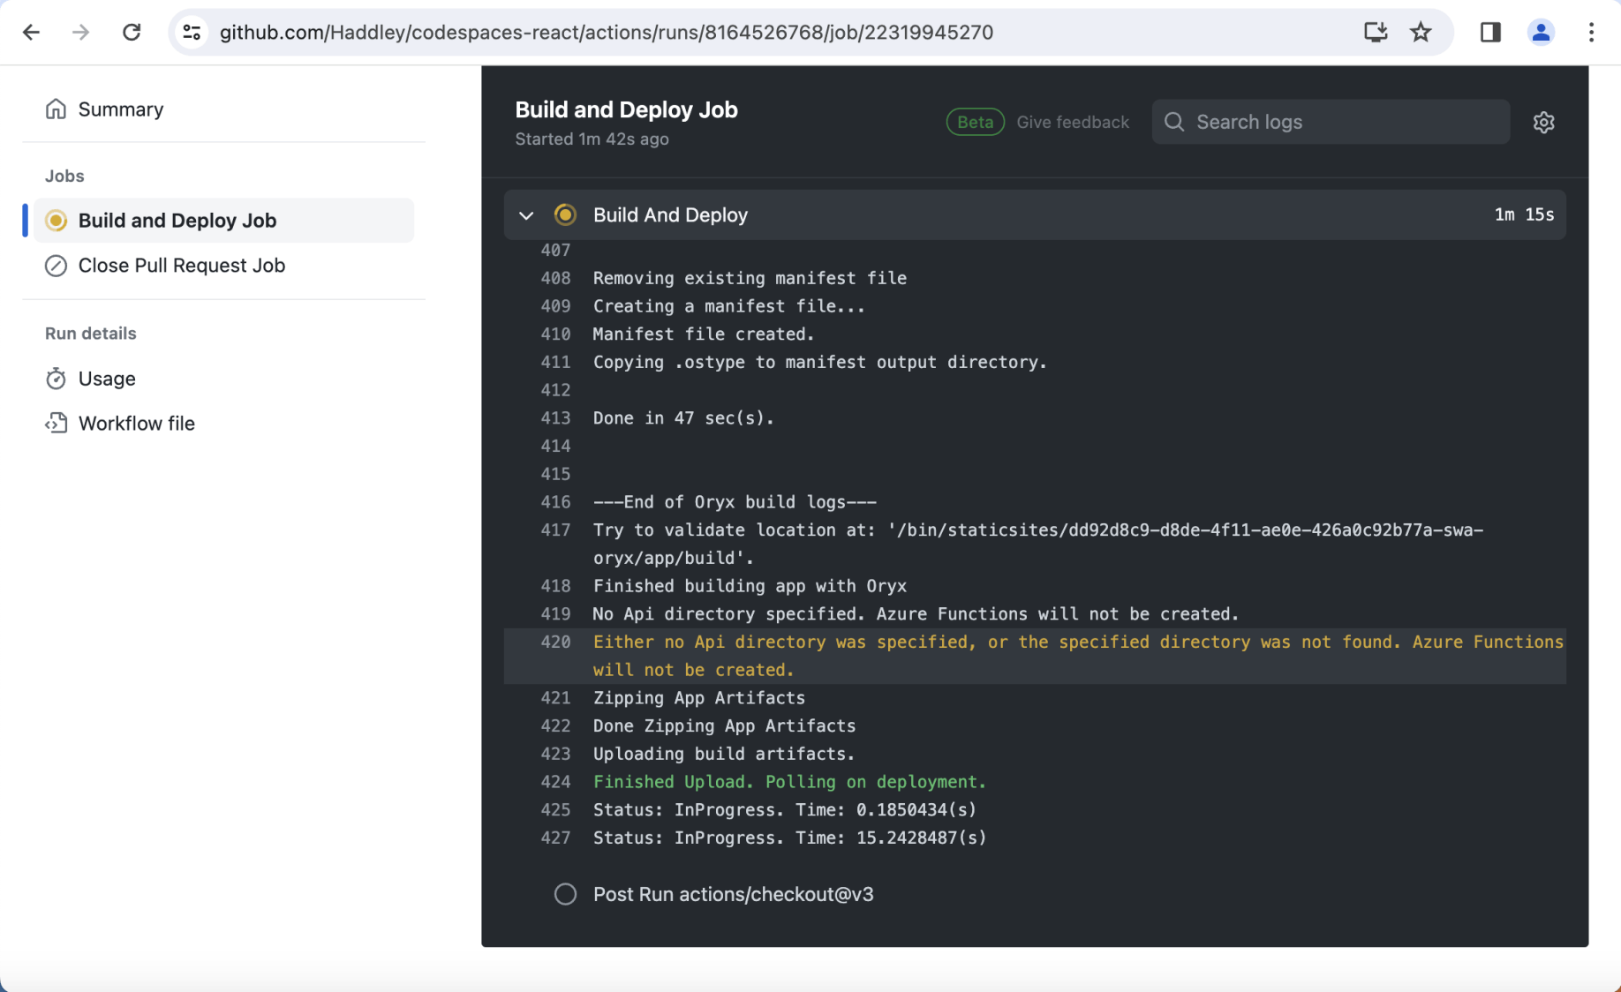Click the URL in the address bar
Viewport: 1621px width, 992px height.
pyautogui.click(x=606, y=33)
